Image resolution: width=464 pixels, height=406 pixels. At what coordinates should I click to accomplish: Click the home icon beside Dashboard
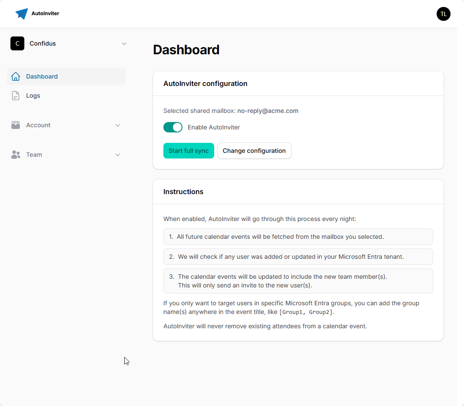(16, 76)
